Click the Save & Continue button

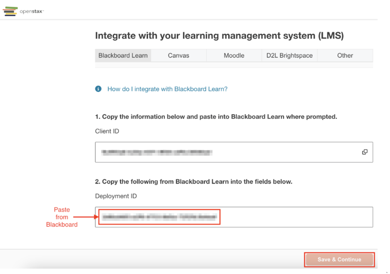click(x=340, y=260)
